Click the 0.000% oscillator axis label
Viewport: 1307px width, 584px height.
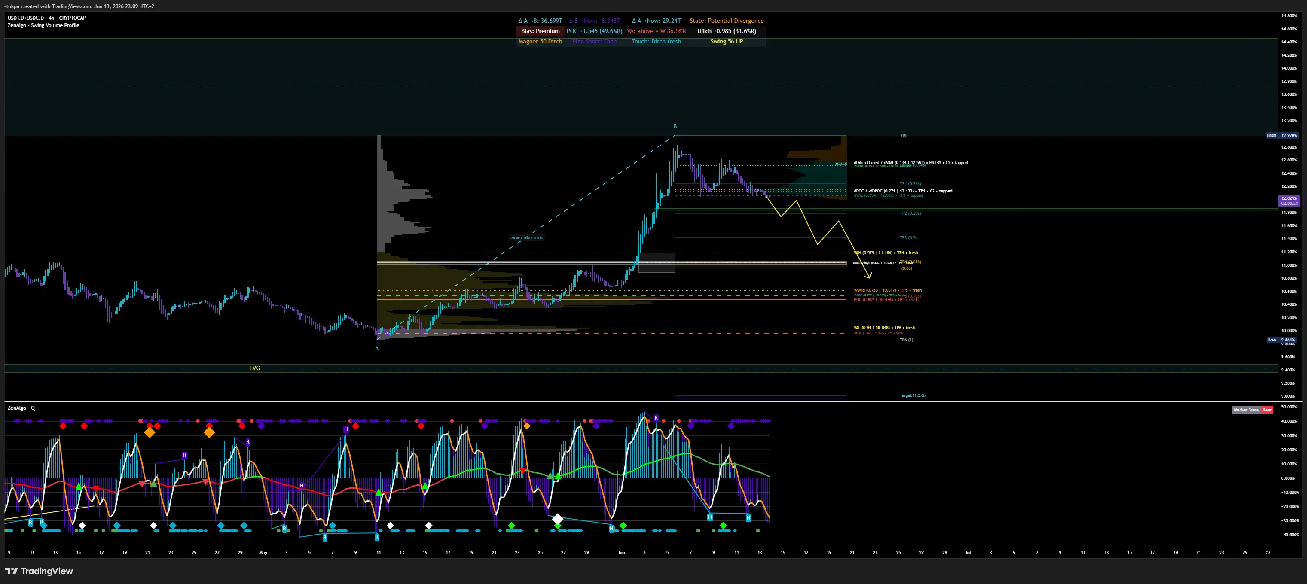click(x=1288, y=478)
